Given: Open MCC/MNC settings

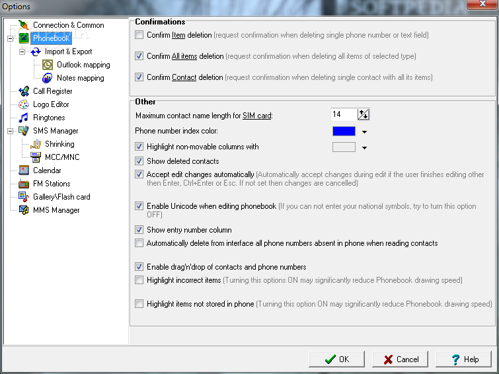Looking at the screenshot, I should click(62, 157).
